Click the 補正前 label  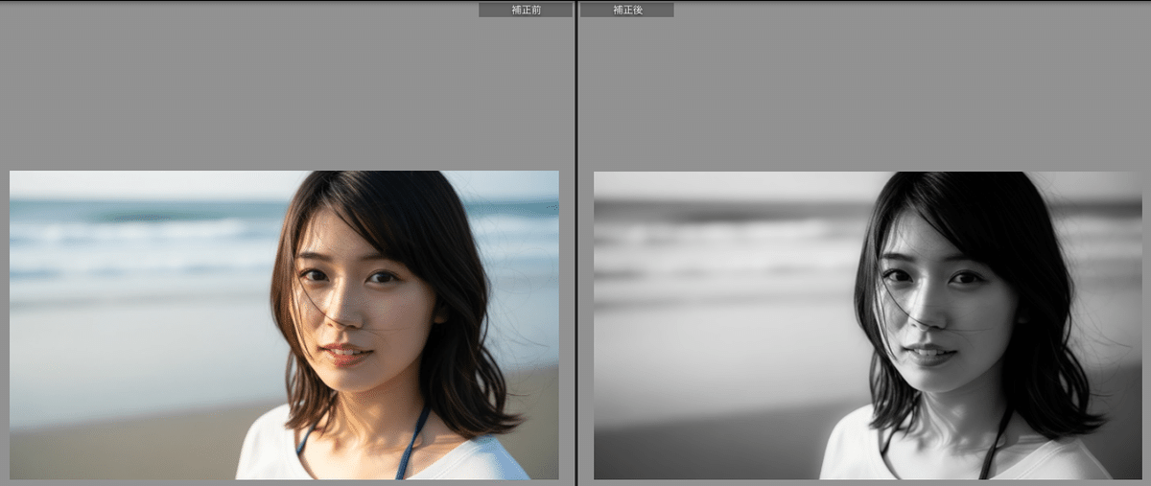pos(525,10)
